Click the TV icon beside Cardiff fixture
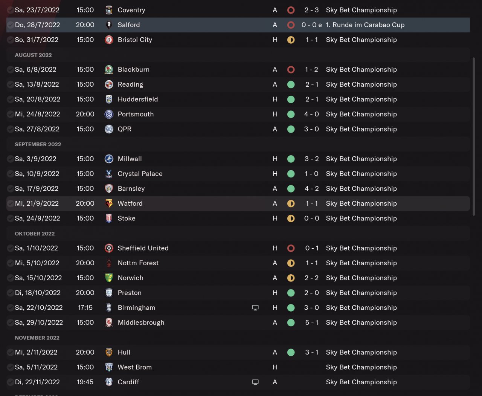Image resolution: width=482 pixels, height=396 pixels. coord(255,382)
